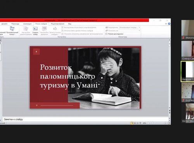Start slide show from status bar icon
Screen dimensions: 194x143
point(140,123)
